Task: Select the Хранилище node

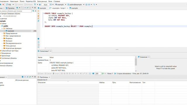Action: pos(6,56)
